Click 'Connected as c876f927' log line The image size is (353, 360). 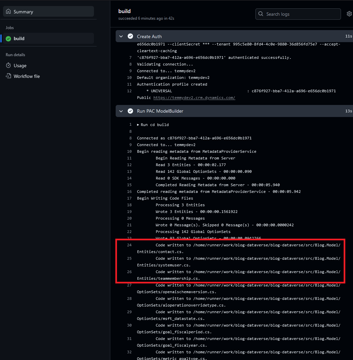[194, 138]
